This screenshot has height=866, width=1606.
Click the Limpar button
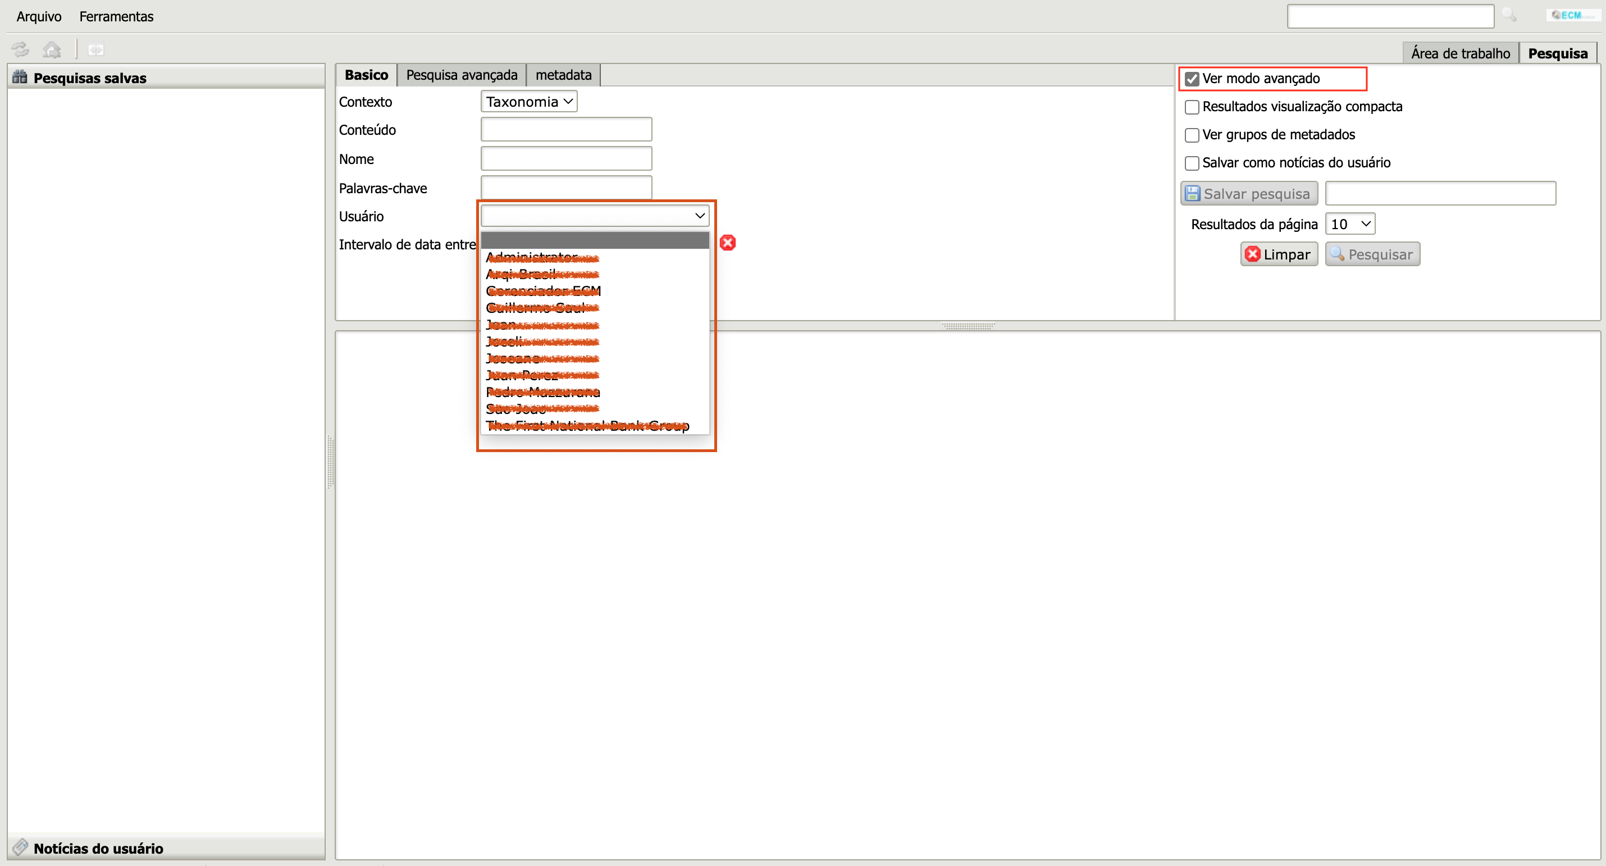coord(1279,254)
